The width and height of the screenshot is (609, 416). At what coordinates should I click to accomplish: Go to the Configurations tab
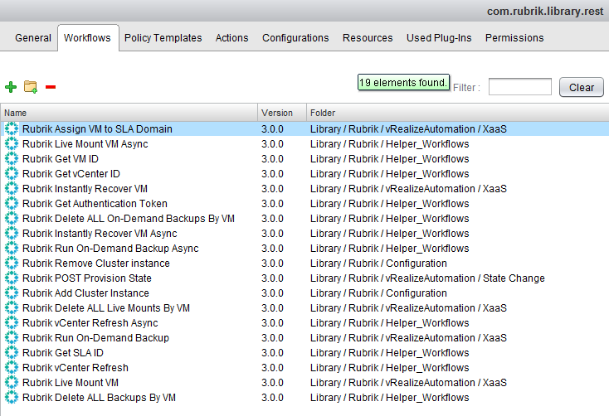click(295, 38)
